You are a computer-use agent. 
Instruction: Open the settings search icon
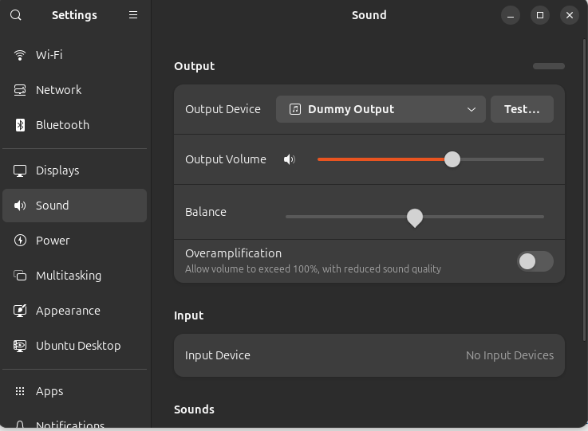point(16,15)
